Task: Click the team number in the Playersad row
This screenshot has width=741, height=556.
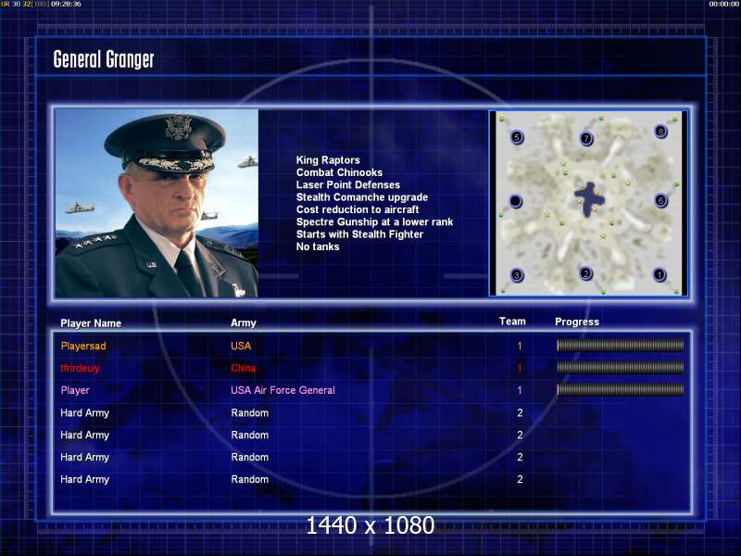Action: 520,346
